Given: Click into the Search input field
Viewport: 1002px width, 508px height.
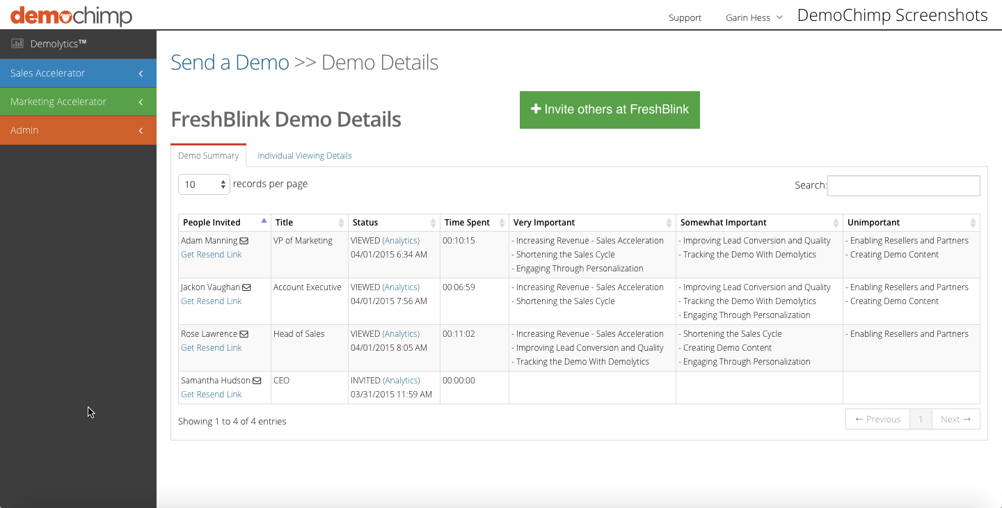Looking at the screenshot, I should click(903, 186).
